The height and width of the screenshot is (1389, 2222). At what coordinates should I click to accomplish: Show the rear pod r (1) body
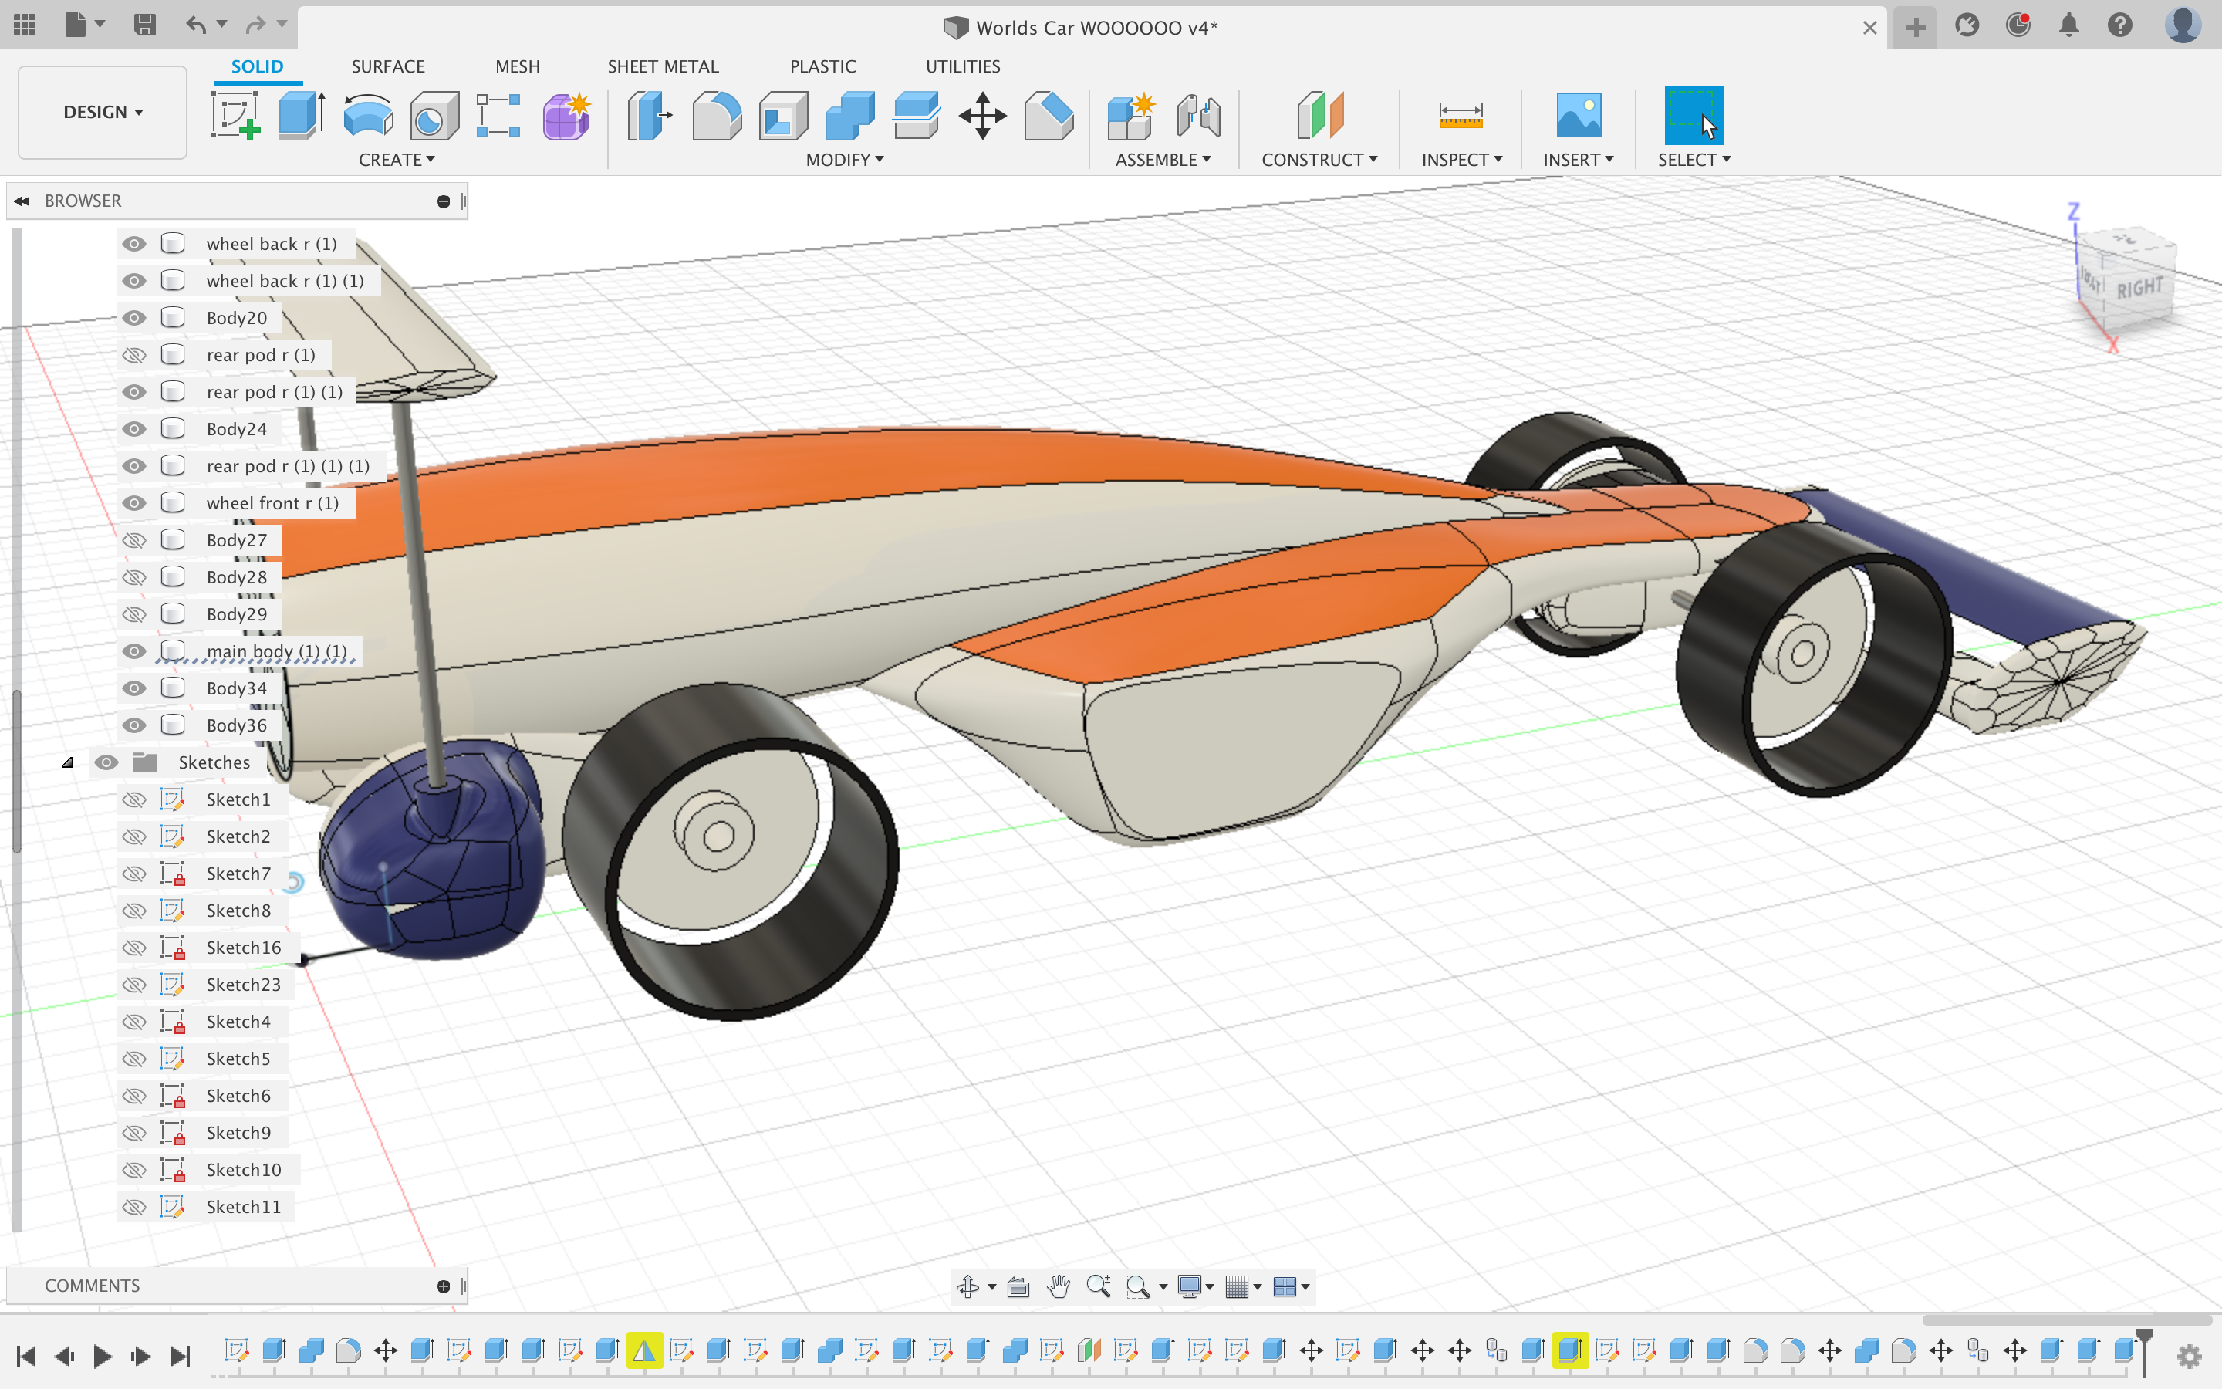[134, 355]
